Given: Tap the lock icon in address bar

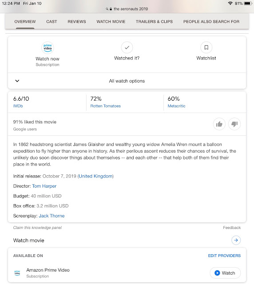Looking at the screenshot, I should (111, 9).
